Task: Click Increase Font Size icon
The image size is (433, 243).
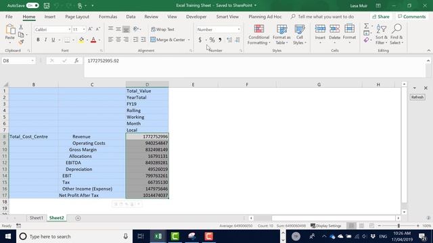Action: 90,29
